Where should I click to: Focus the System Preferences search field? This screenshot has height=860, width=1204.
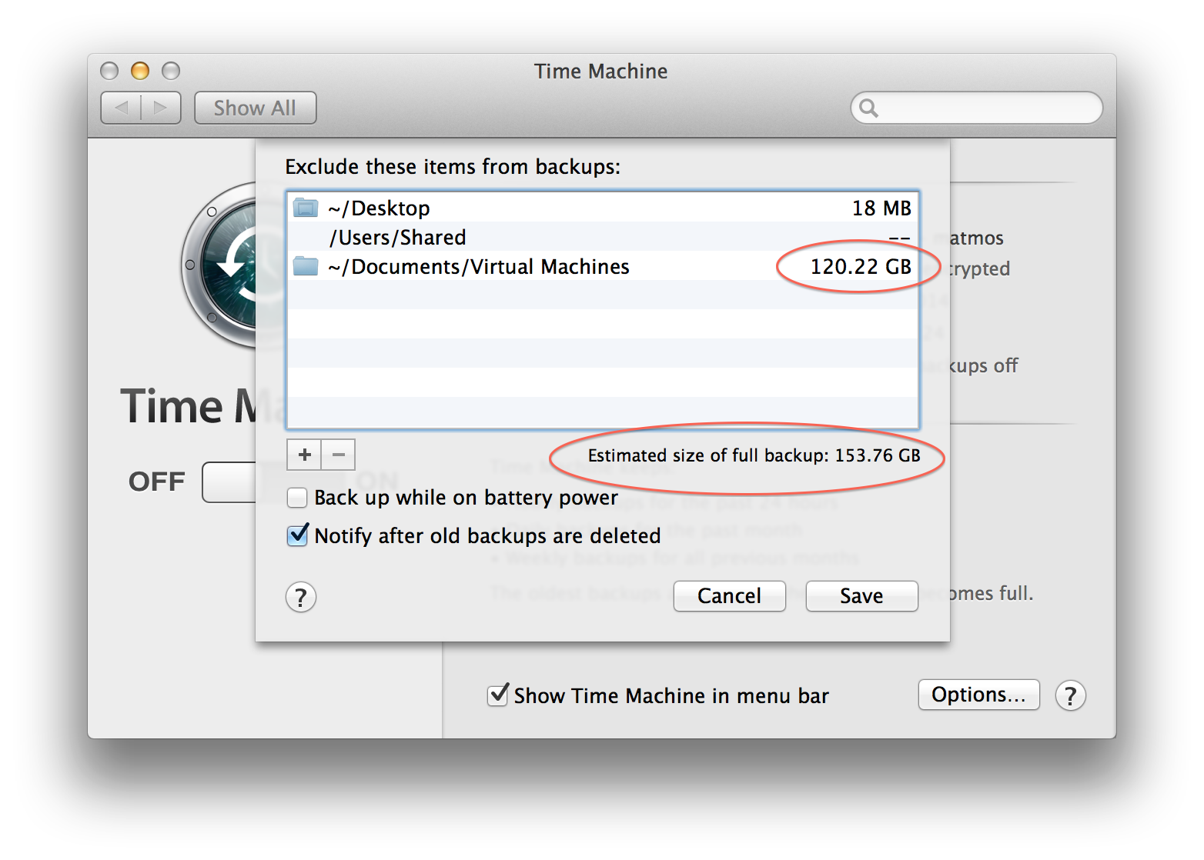[976, 108]
